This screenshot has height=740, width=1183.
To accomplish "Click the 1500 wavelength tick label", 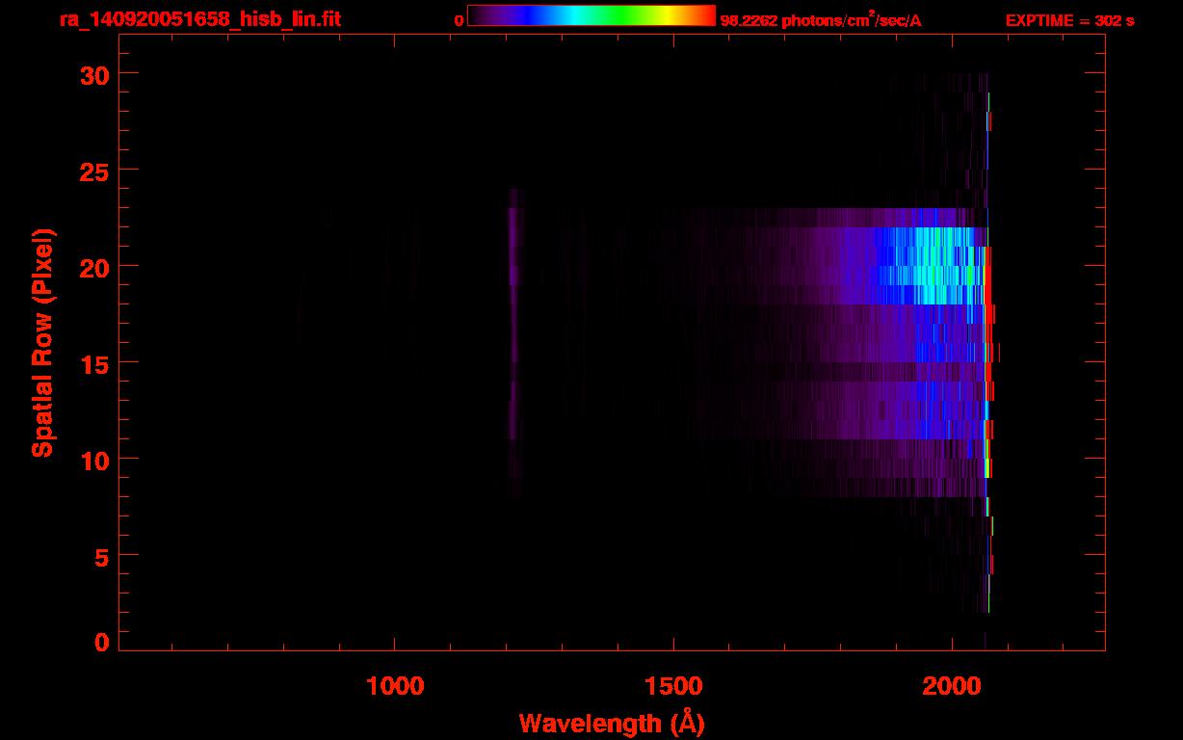I will 673,686.
